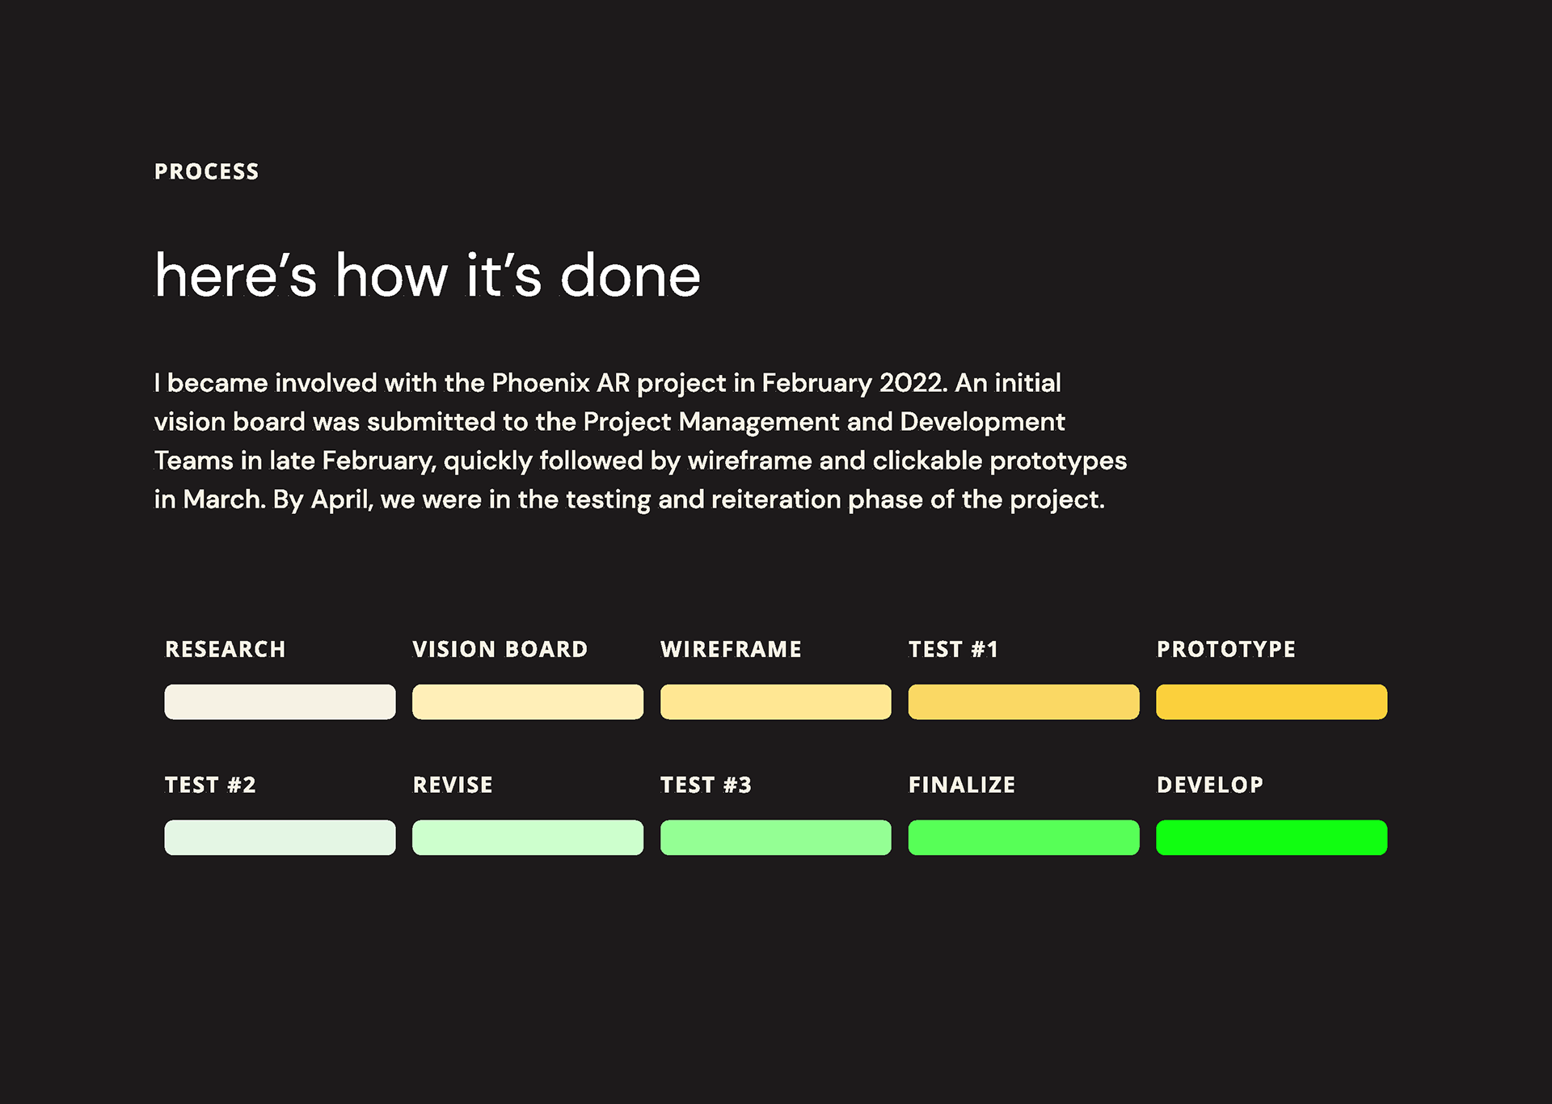
Task: Click the WIREFRAME label text
Action: pos(731,649)
